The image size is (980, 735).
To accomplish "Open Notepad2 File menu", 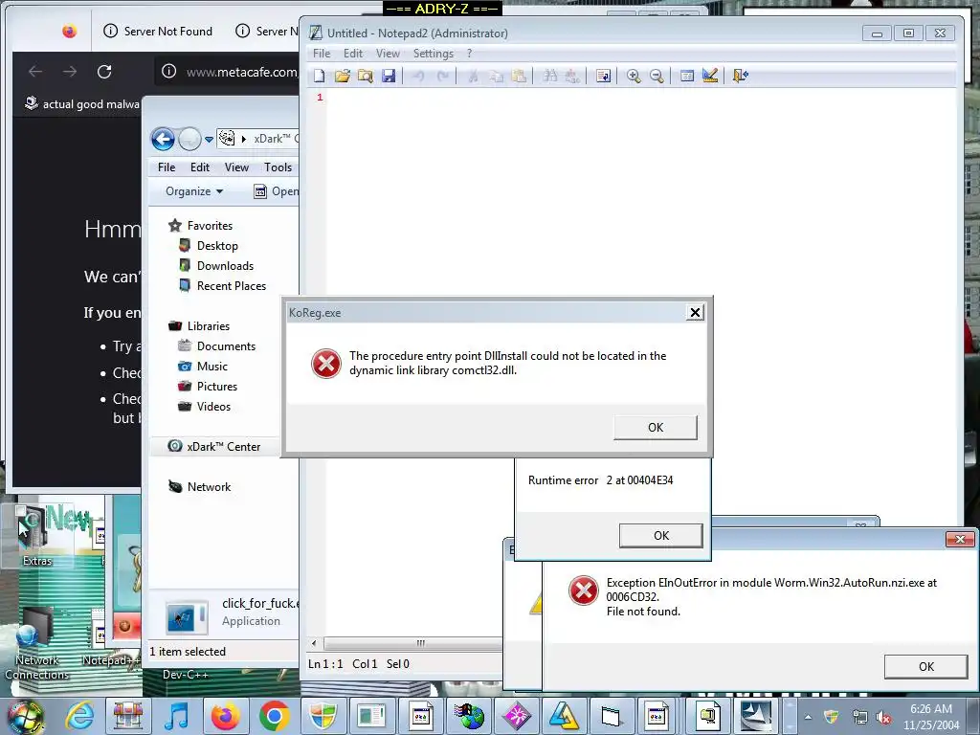I will pos(322,54).
